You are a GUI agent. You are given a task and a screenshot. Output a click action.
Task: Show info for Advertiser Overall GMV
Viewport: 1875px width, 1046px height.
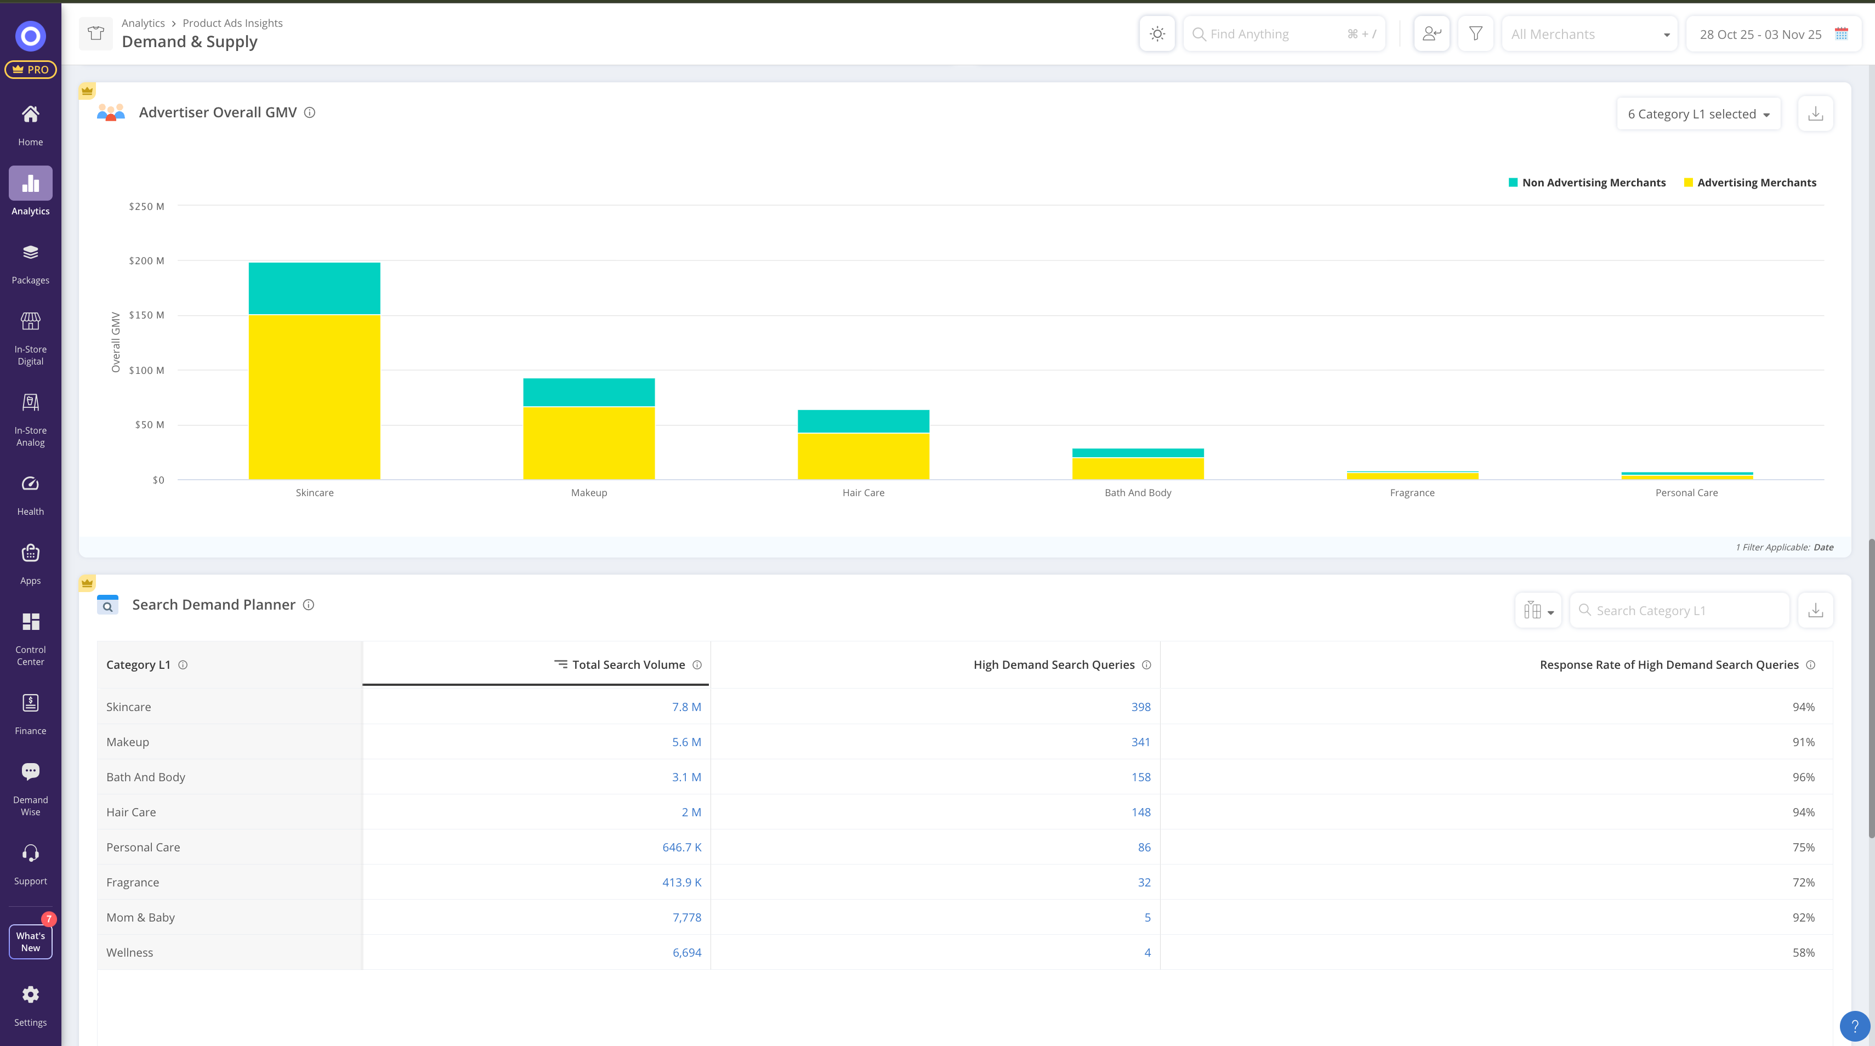[309, 113]
